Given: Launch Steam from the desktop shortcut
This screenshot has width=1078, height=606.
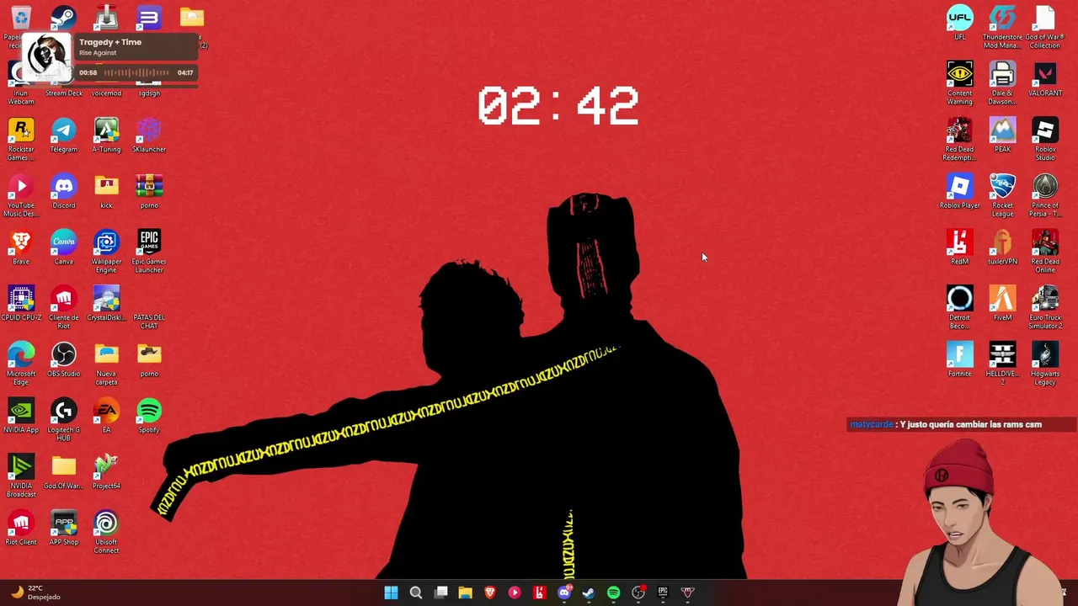Looking at the screenshot, I should click(x=63, y=17).
